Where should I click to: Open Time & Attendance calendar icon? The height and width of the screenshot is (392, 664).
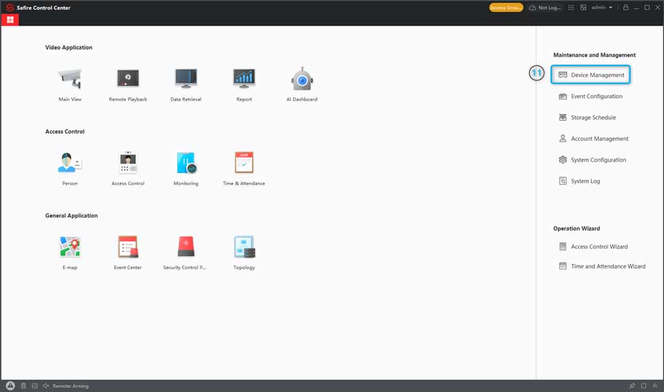pos(244,164)
